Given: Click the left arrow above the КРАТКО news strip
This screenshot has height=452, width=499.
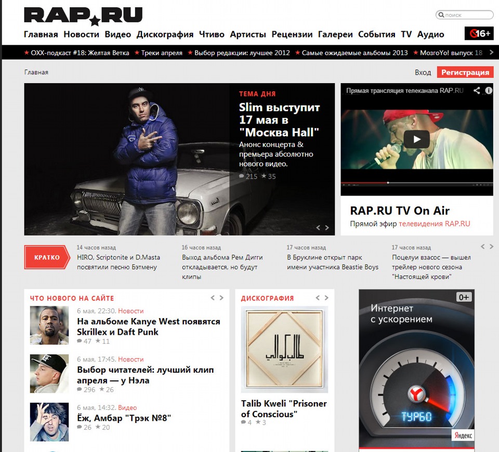Looking at the screenshot, I should [482, 247].
